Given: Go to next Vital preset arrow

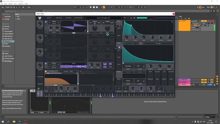Looking at the screenshot, I should (x=121, y=18).
